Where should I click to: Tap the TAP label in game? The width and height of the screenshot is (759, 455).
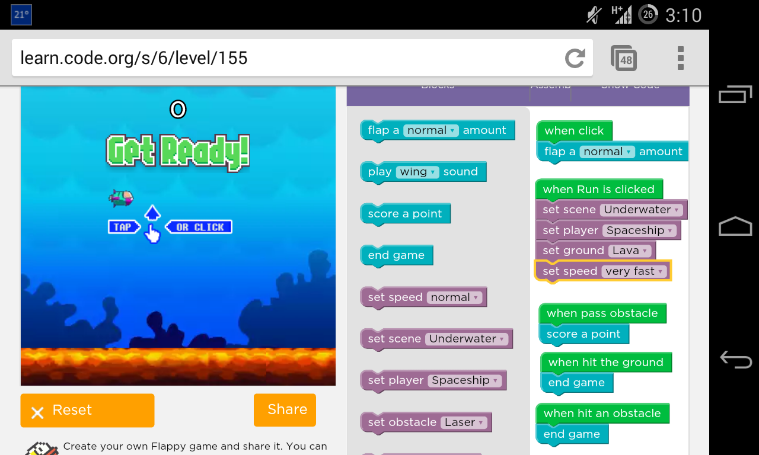tap(124, 227)
